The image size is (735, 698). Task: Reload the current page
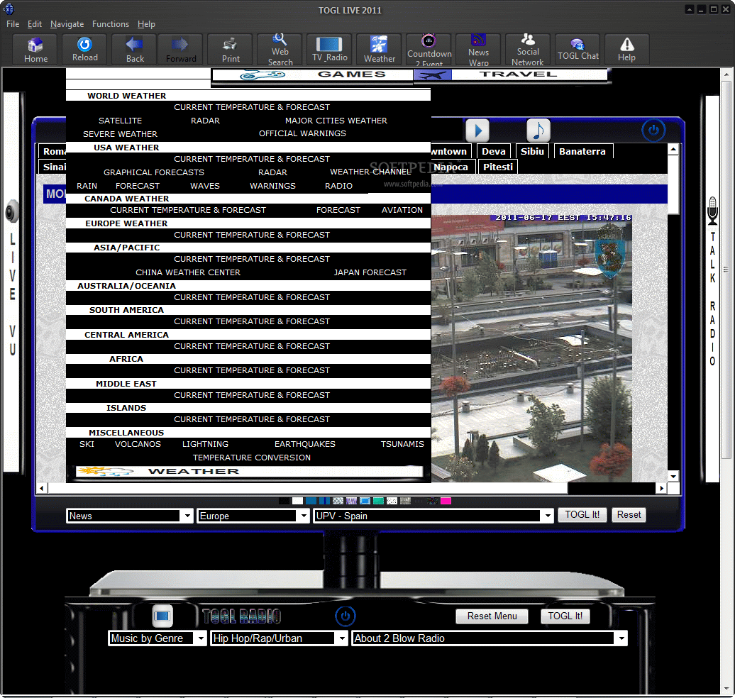85,50
